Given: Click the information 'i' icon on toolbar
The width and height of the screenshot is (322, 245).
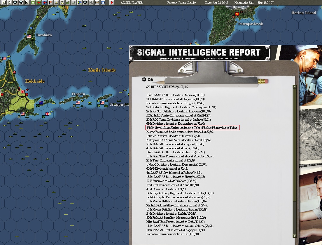Looking at the screenshot, I should point(27,3).
